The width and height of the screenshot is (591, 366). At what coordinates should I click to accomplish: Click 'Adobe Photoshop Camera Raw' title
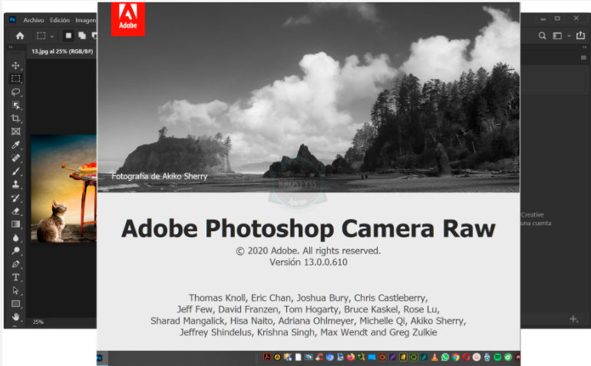click(309, 229)
